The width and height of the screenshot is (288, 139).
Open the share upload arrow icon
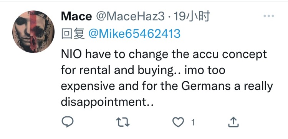click(x=233, y=122)
